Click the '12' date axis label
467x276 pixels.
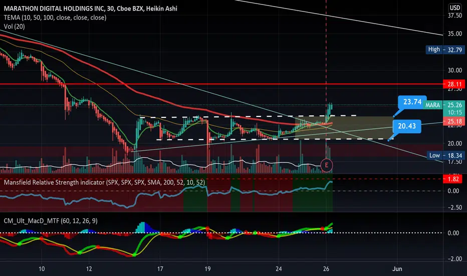(89, 269)
